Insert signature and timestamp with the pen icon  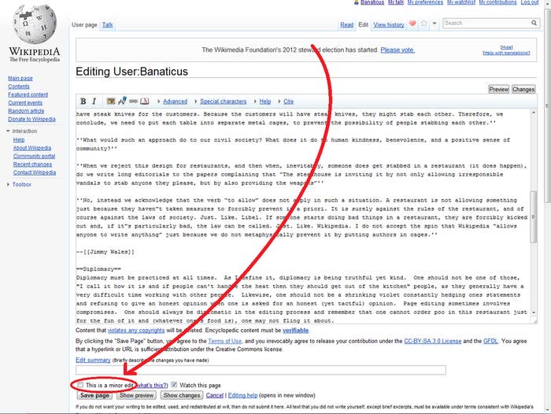[122, 102]
